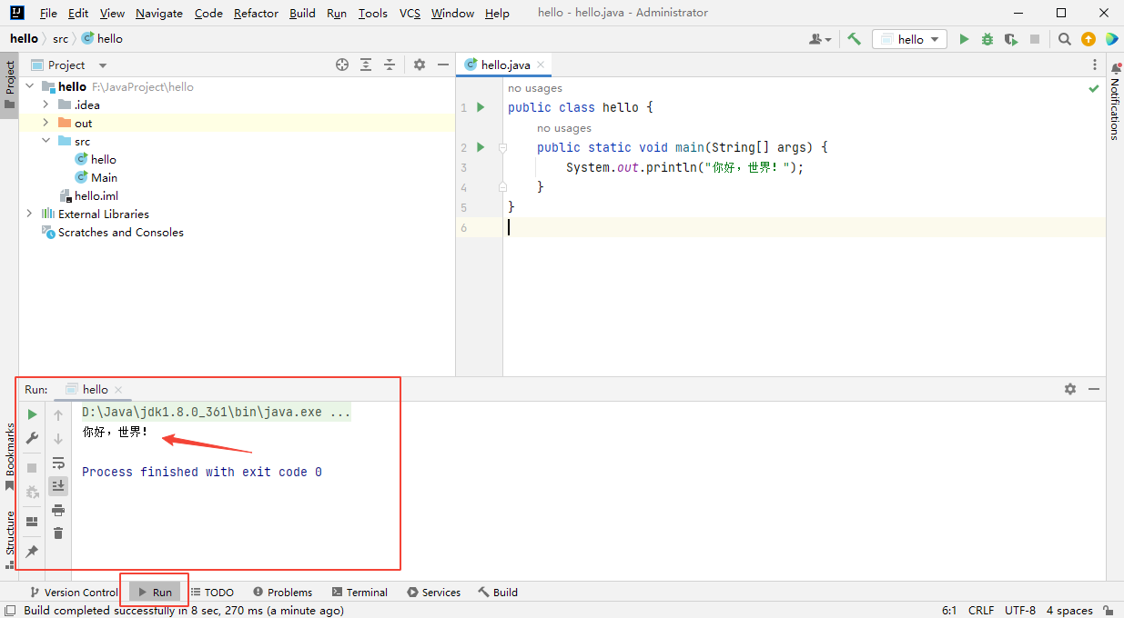
Task: Click Select Opened File target icon
Action: pyautogui.click(x=342, y=65)
